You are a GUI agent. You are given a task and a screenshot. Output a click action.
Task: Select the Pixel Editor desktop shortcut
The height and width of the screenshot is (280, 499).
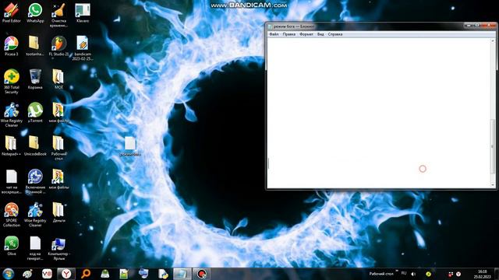[12, 13]
